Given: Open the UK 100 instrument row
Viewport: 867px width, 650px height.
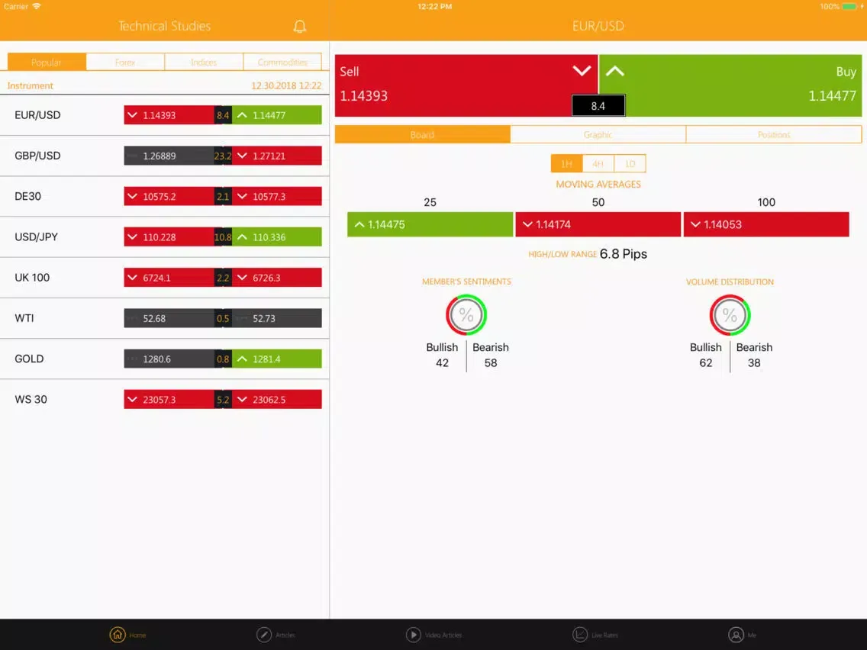Looking at the screenshot, I should point(165,278).
